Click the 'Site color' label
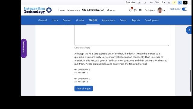The height and width of the screenshot is (109, 193). coord(160,2)
